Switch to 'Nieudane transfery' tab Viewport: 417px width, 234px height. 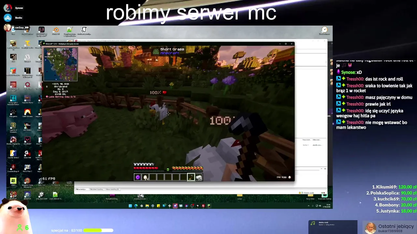[x=96, y=189]
